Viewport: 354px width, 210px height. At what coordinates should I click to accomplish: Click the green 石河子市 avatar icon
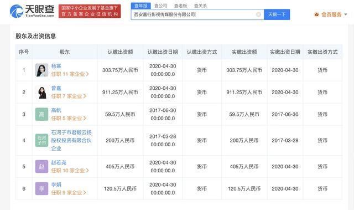click(42, 140)
